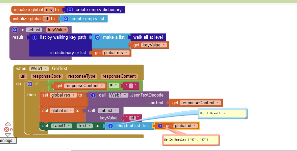The image size is (297, 151).
Task: Select the Do It Result ["47", "47"] bubble
Action: [x=191, y=140]
